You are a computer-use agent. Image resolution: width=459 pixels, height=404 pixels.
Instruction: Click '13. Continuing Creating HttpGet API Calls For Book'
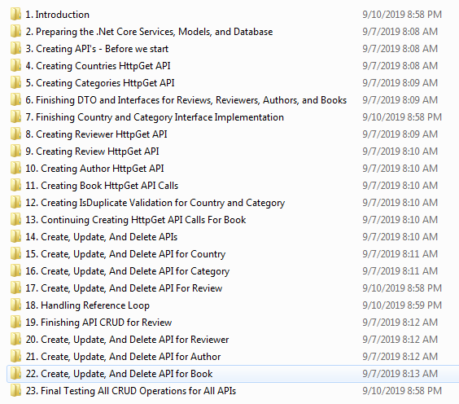tap(136, 220)
